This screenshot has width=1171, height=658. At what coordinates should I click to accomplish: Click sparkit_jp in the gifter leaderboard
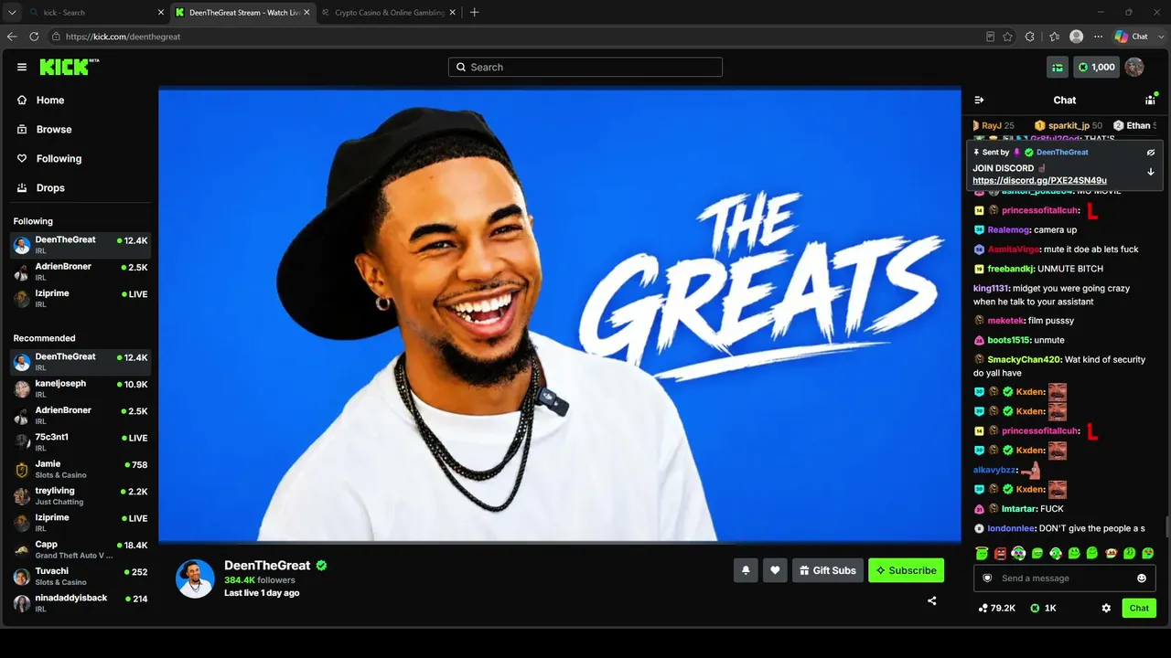pyautogui.click(x=1069, y=126)
